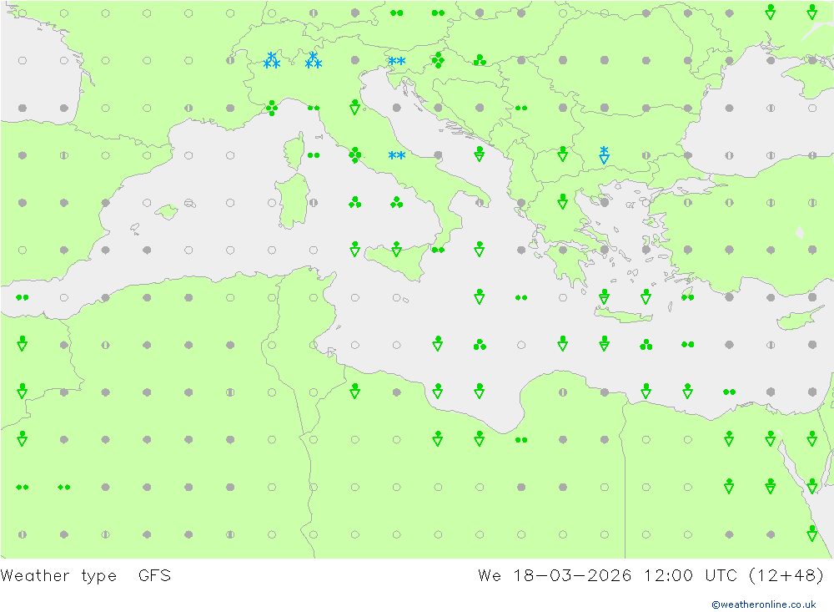Viewport: 834px width, 612px height.
Task: Select the green shower symbol over mainland Greece
Action: [x=563, y=201]
